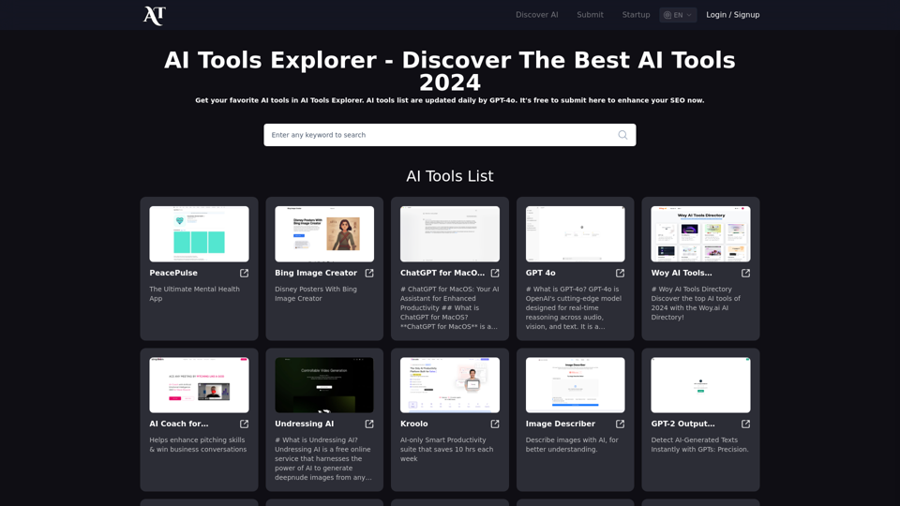The height and width of the screenshot is (506, 900).
Task: Go to Discover AI menu item
Action: point(536,15)
